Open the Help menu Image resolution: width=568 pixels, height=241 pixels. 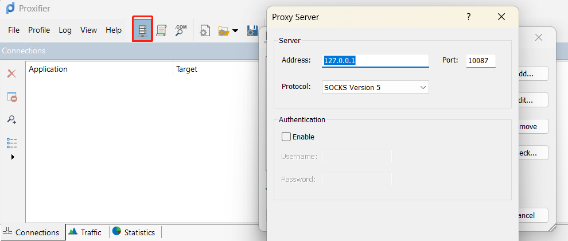[114, 30]
